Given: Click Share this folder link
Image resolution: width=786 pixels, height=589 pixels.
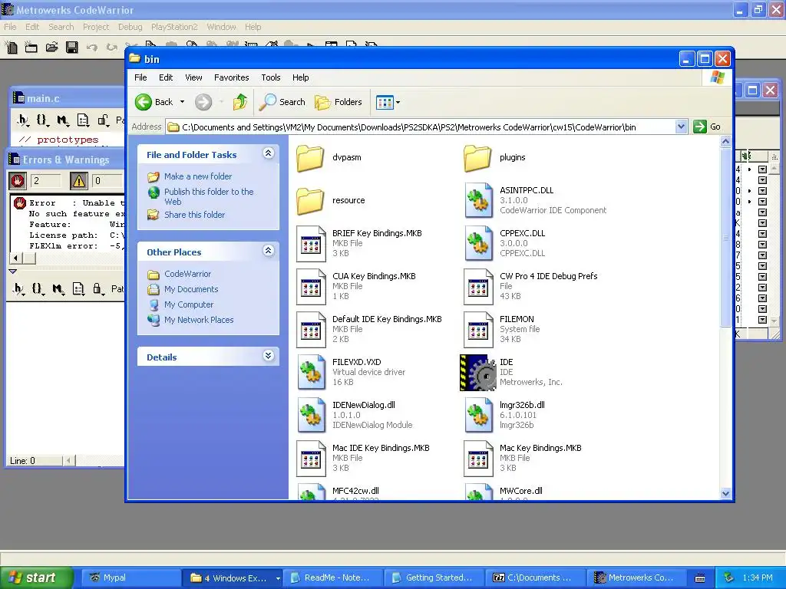Looking at the screenshot, I should click(x=194, y=215).
